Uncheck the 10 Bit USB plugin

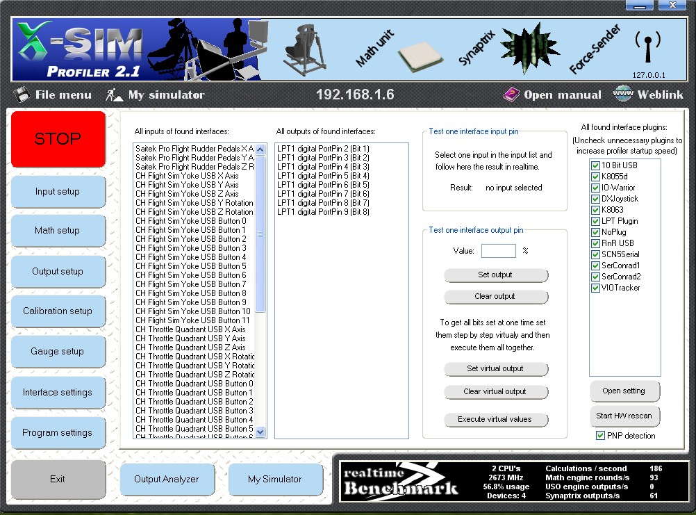point(596,165)
